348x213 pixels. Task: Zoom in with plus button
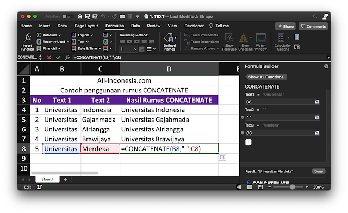coord(307,187)
